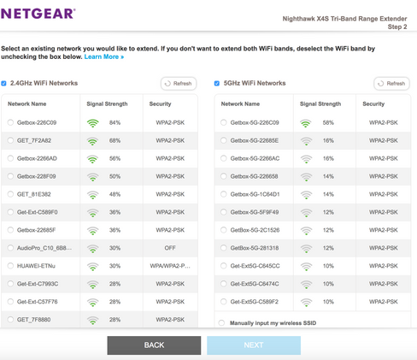
Task: Select the Getbox-5G-226C09 network radio button
Action: 224,122
